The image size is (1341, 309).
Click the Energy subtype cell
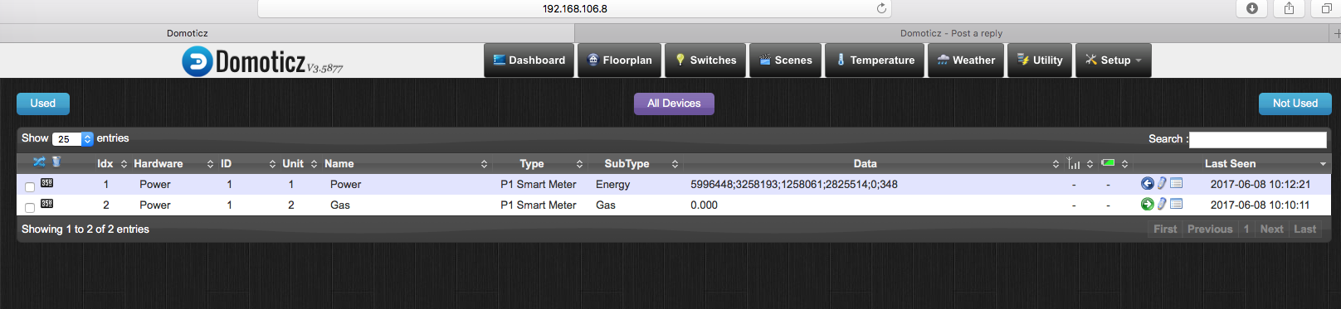(x=612, y=184)
